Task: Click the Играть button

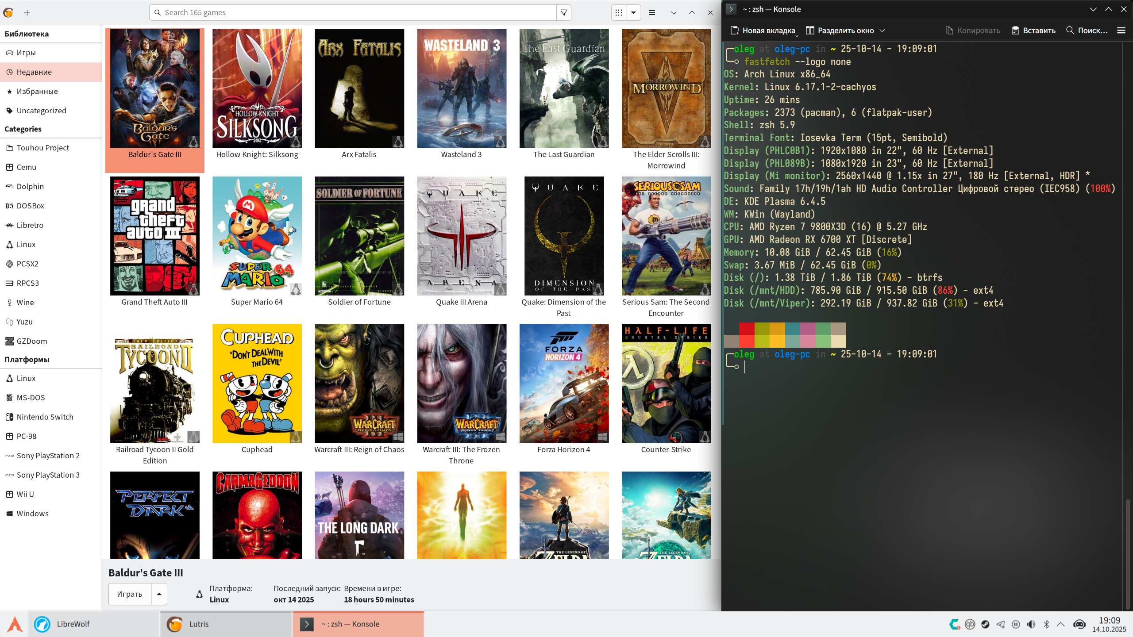Action: click(x=130, y=594)
